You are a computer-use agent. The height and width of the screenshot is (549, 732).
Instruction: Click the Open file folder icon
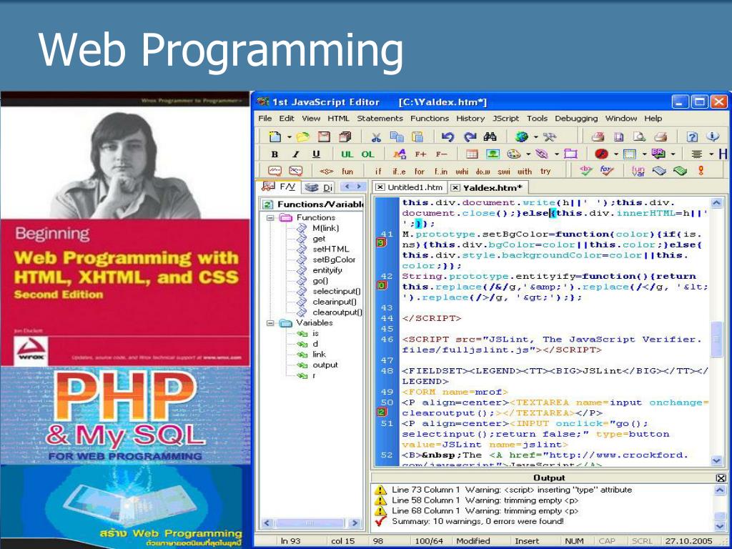[303, 137]
